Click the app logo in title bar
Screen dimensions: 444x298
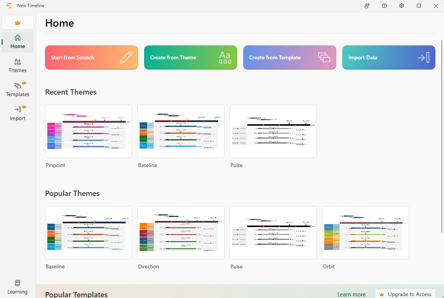[x=9, y=5]
